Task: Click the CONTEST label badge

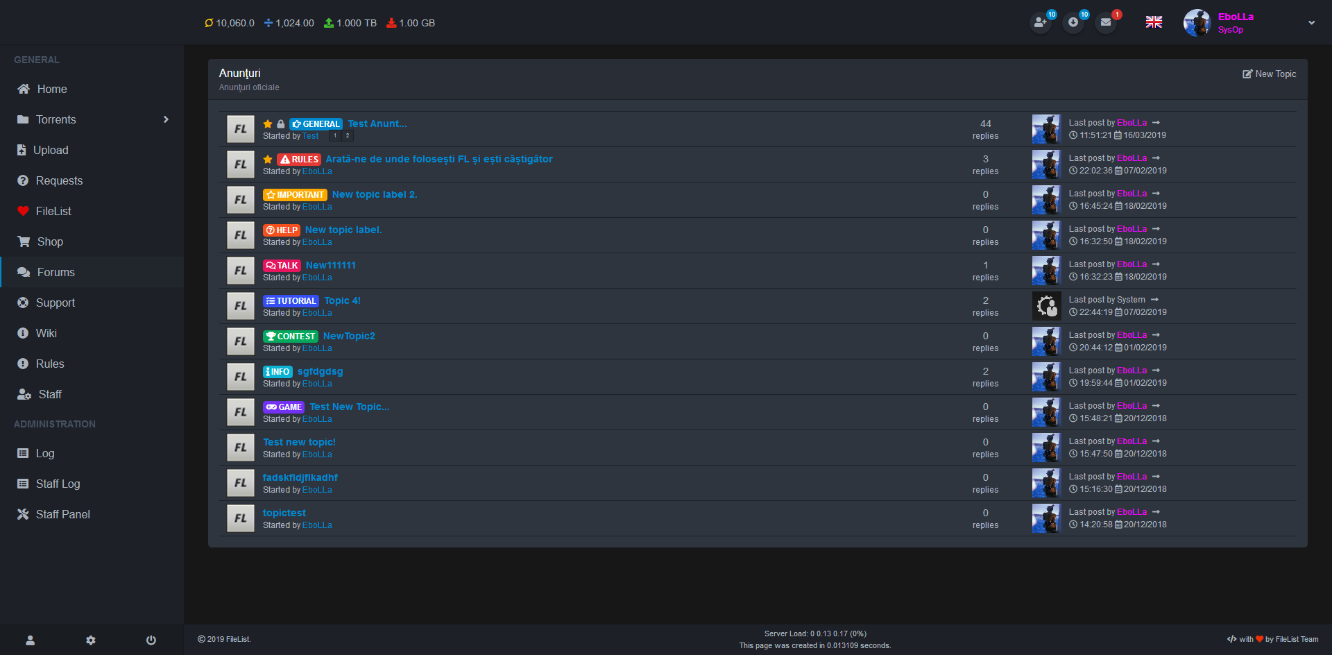Action: pos(290,337)
